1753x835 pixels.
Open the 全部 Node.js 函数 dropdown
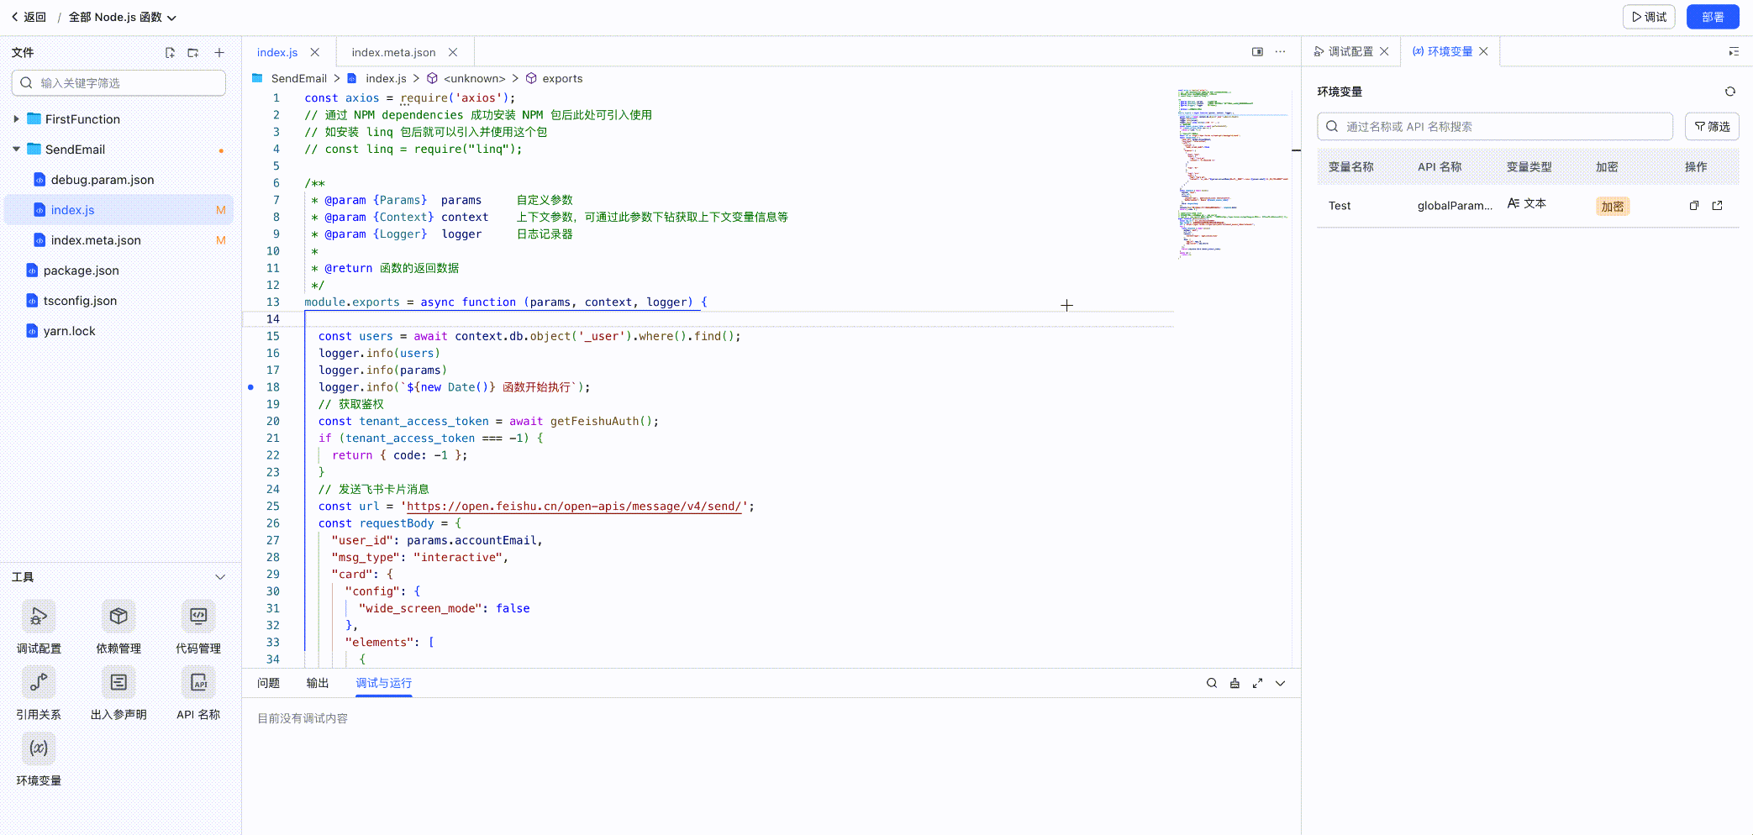[123, 17]
